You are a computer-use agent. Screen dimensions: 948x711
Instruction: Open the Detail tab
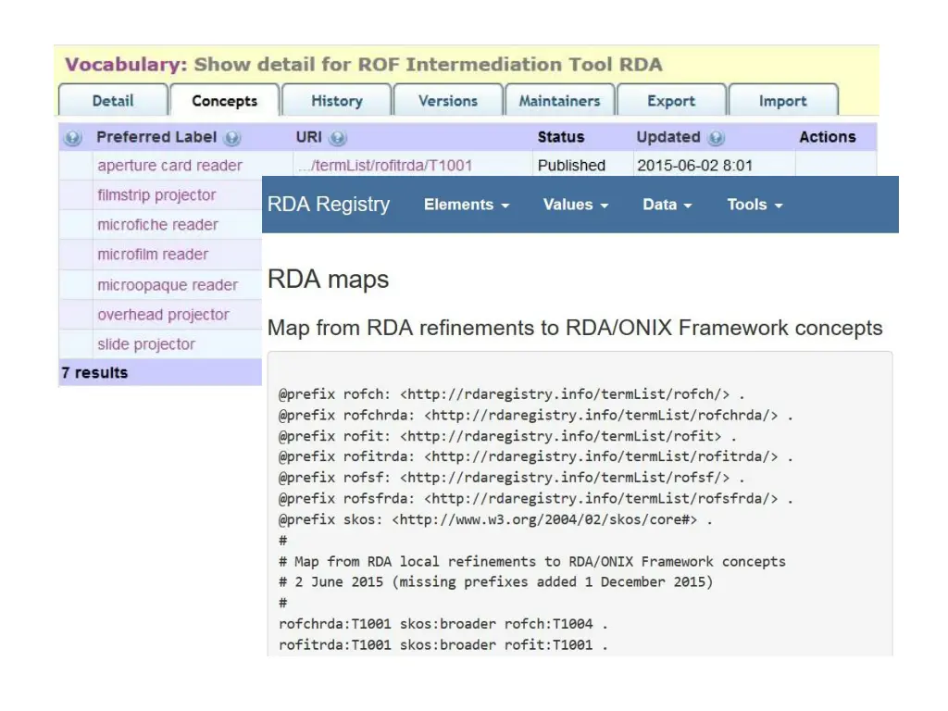pyautogui.click(x=113, y=100)
